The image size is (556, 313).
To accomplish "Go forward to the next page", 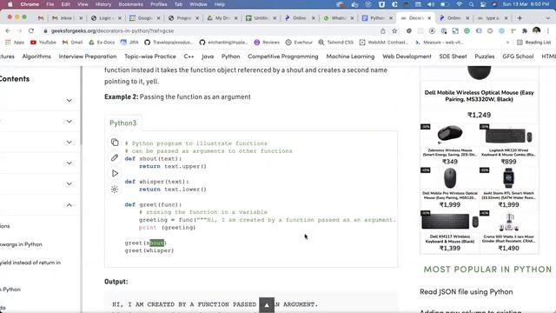I will [x=19, y=31].
